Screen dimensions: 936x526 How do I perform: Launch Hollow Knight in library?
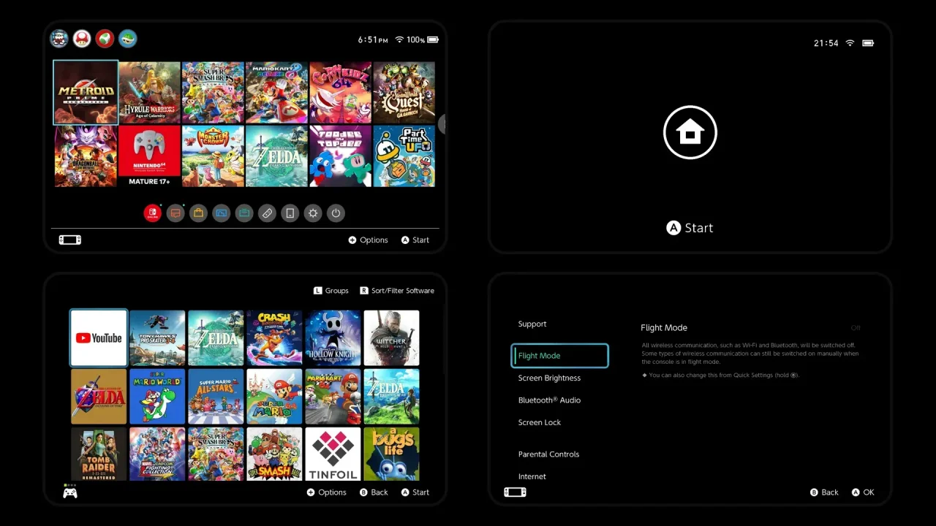pos(333,338)
